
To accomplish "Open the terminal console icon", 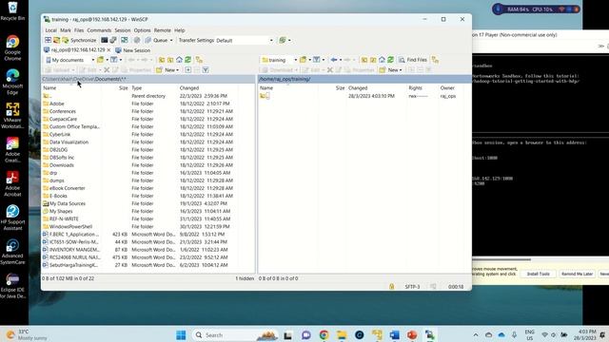I will click(x=104, y=40).
